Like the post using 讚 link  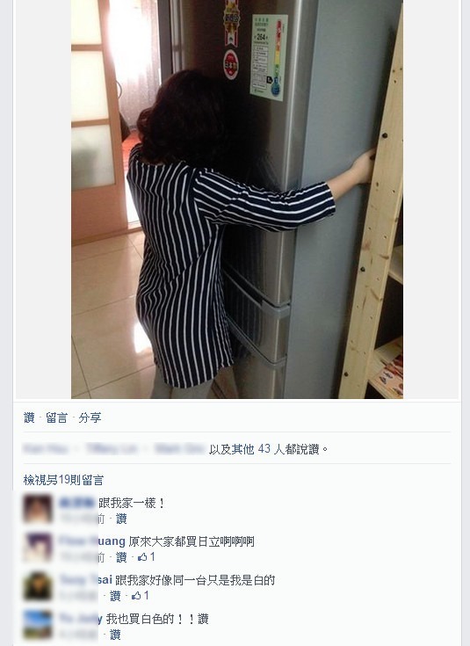[29, 417]
